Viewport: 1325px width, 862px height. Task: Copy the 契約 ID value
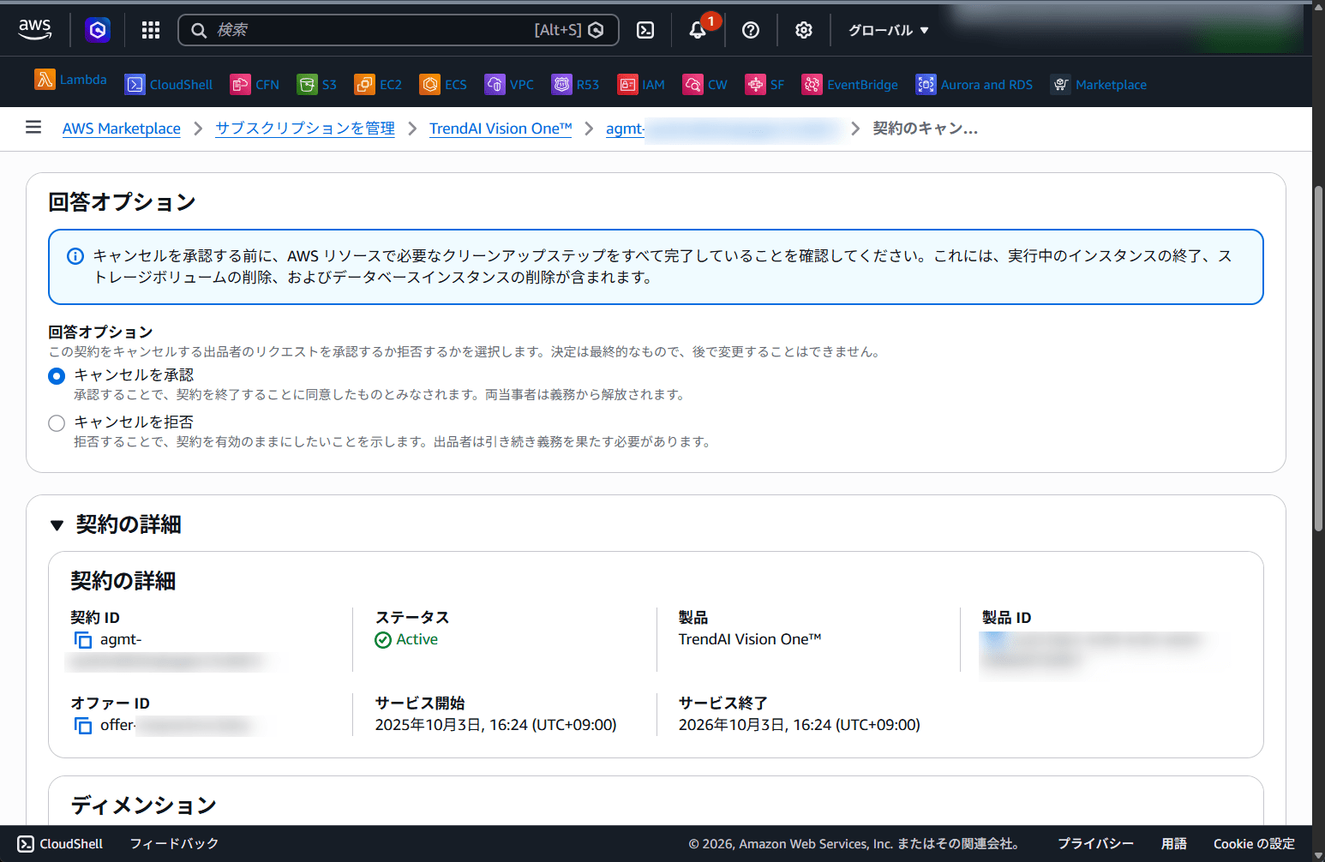82,640
